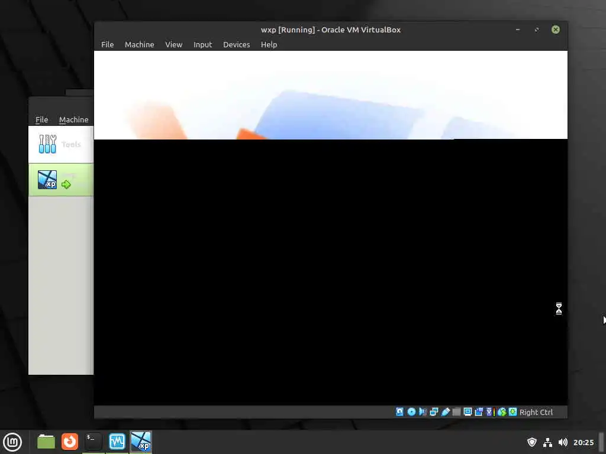The image size is (606, 454).
Task: Open the File menu of wxp window
Action: (x=108, y=44)
